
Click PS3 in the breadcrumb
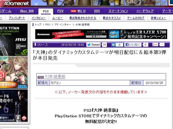[48, 24]
